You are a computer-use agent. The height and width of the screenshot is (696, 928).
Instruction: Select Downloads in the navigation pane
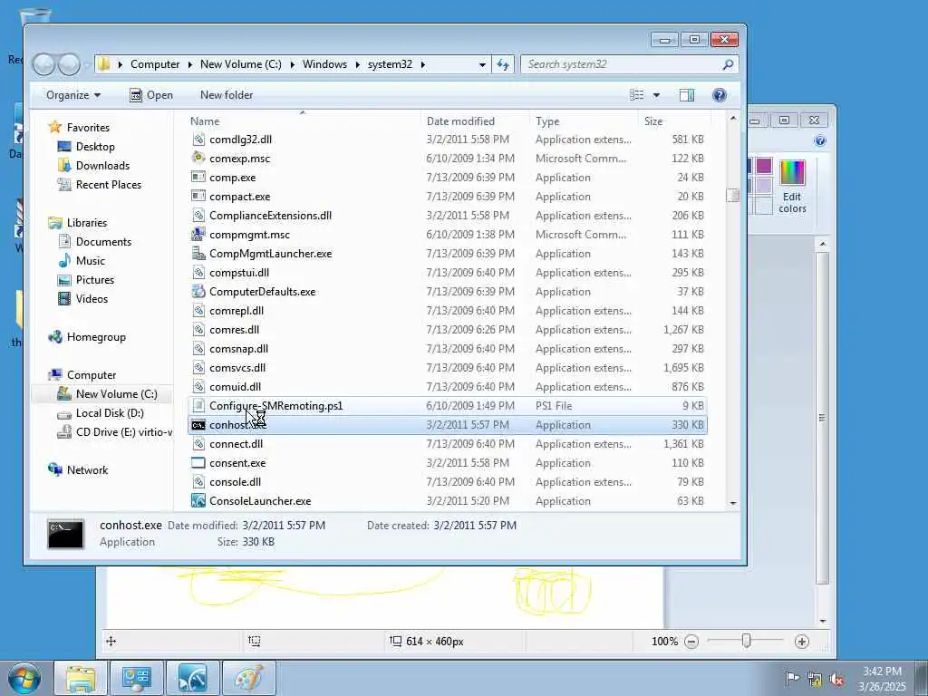[102, 166]
